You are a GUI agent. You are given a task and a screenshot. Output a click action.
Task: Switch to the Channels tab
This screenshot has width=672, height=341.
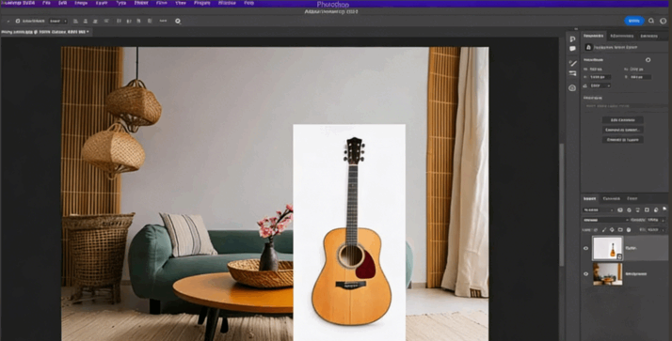612,198
